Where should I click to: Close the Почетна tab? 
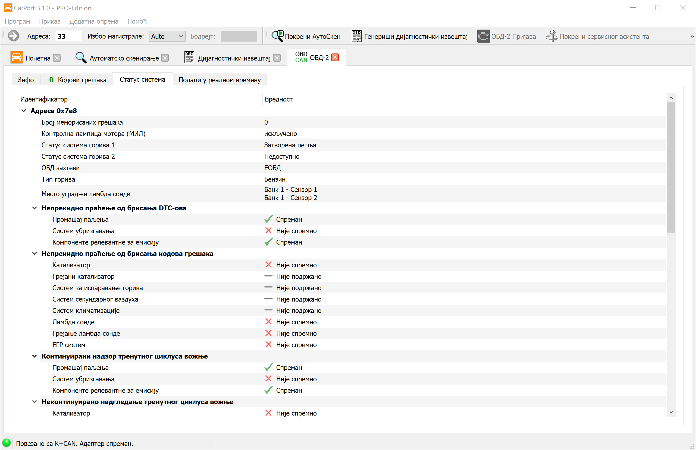point(57,58)
